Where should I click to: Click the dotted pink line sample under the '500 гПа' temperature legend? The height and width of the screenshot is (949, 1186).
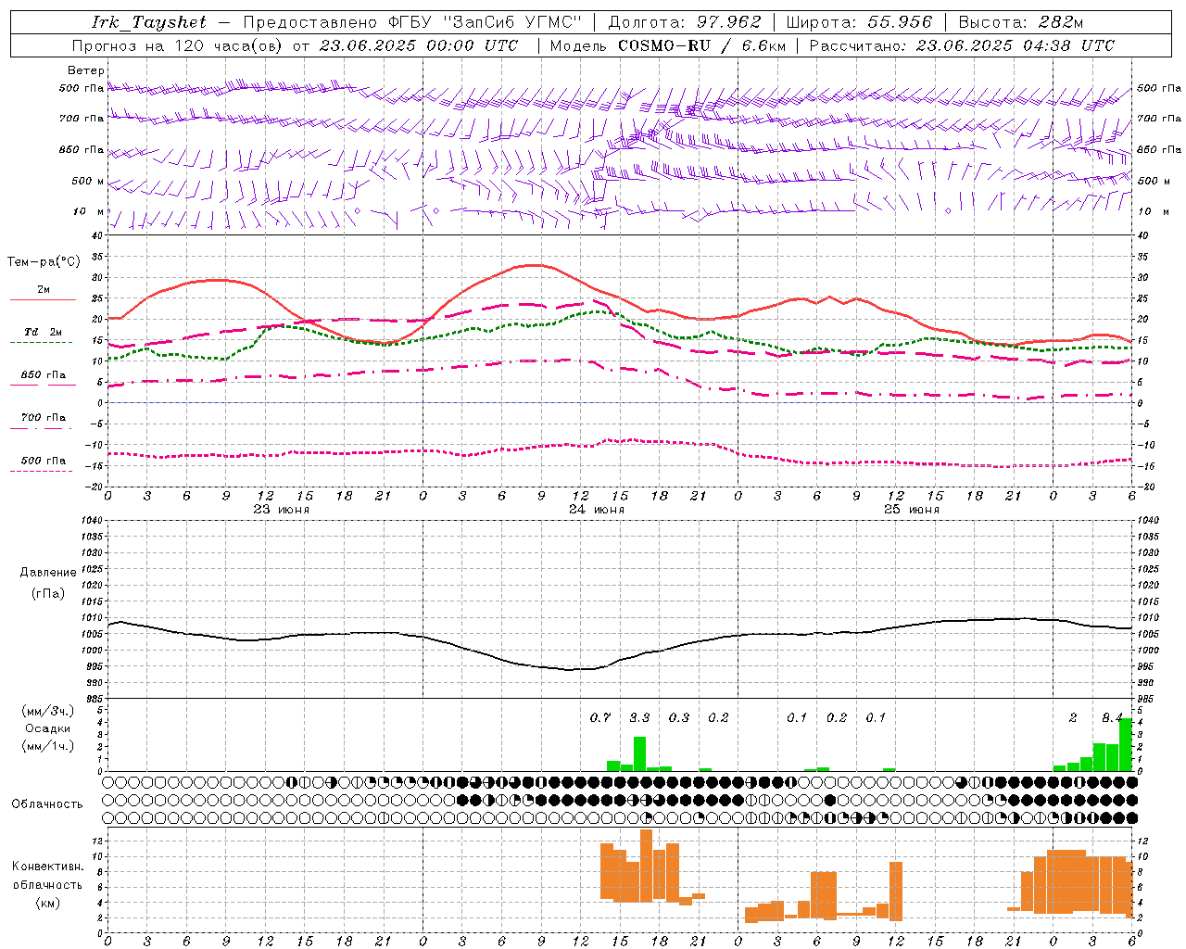point(41,471)
